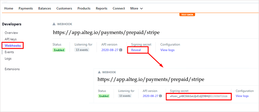Expand the More dropdown menu
The height and width of the screenshot is (112, 259).
tap(136, 8)
